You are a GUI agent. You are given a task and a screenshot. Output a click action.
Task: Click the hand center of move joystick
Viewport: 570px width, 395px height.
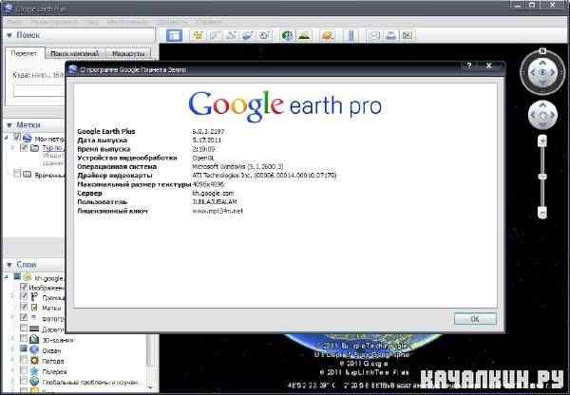(542, 116)
